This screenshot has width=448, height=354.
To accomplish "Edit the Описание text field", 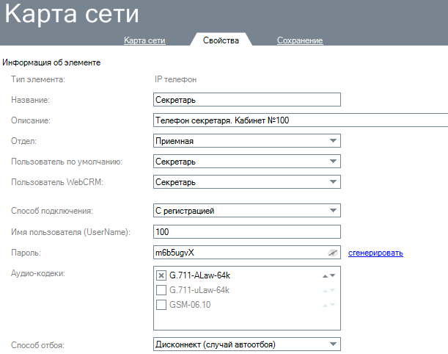I will tap(301, 120).
